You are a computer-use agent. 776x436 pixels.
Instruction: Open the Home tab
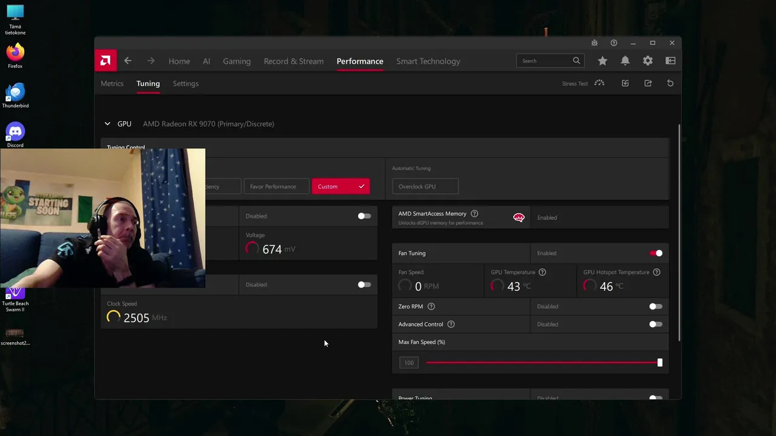(179, 61)
